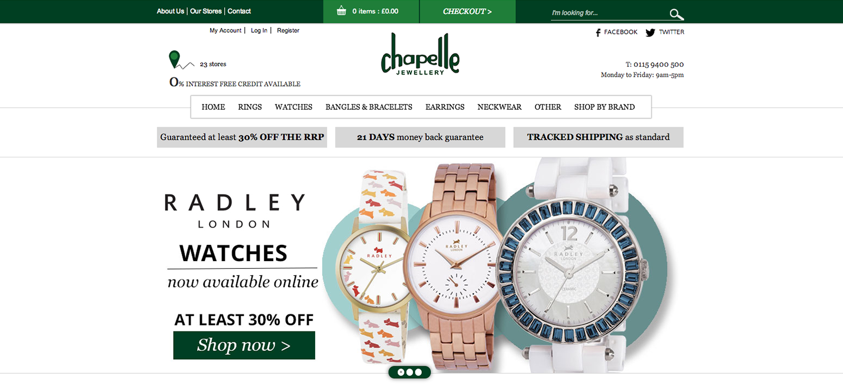The width and height of the screenshot is (843, 388).
Task: Click the Twitter bird icon
Action: [650, 33]
